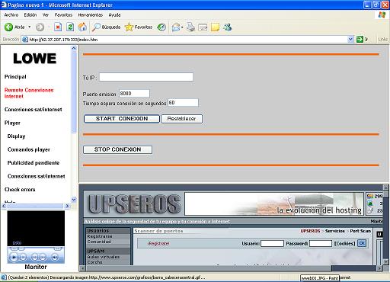
Task: Click the Ok login button on UPSEROS
Action: (362, 243)
